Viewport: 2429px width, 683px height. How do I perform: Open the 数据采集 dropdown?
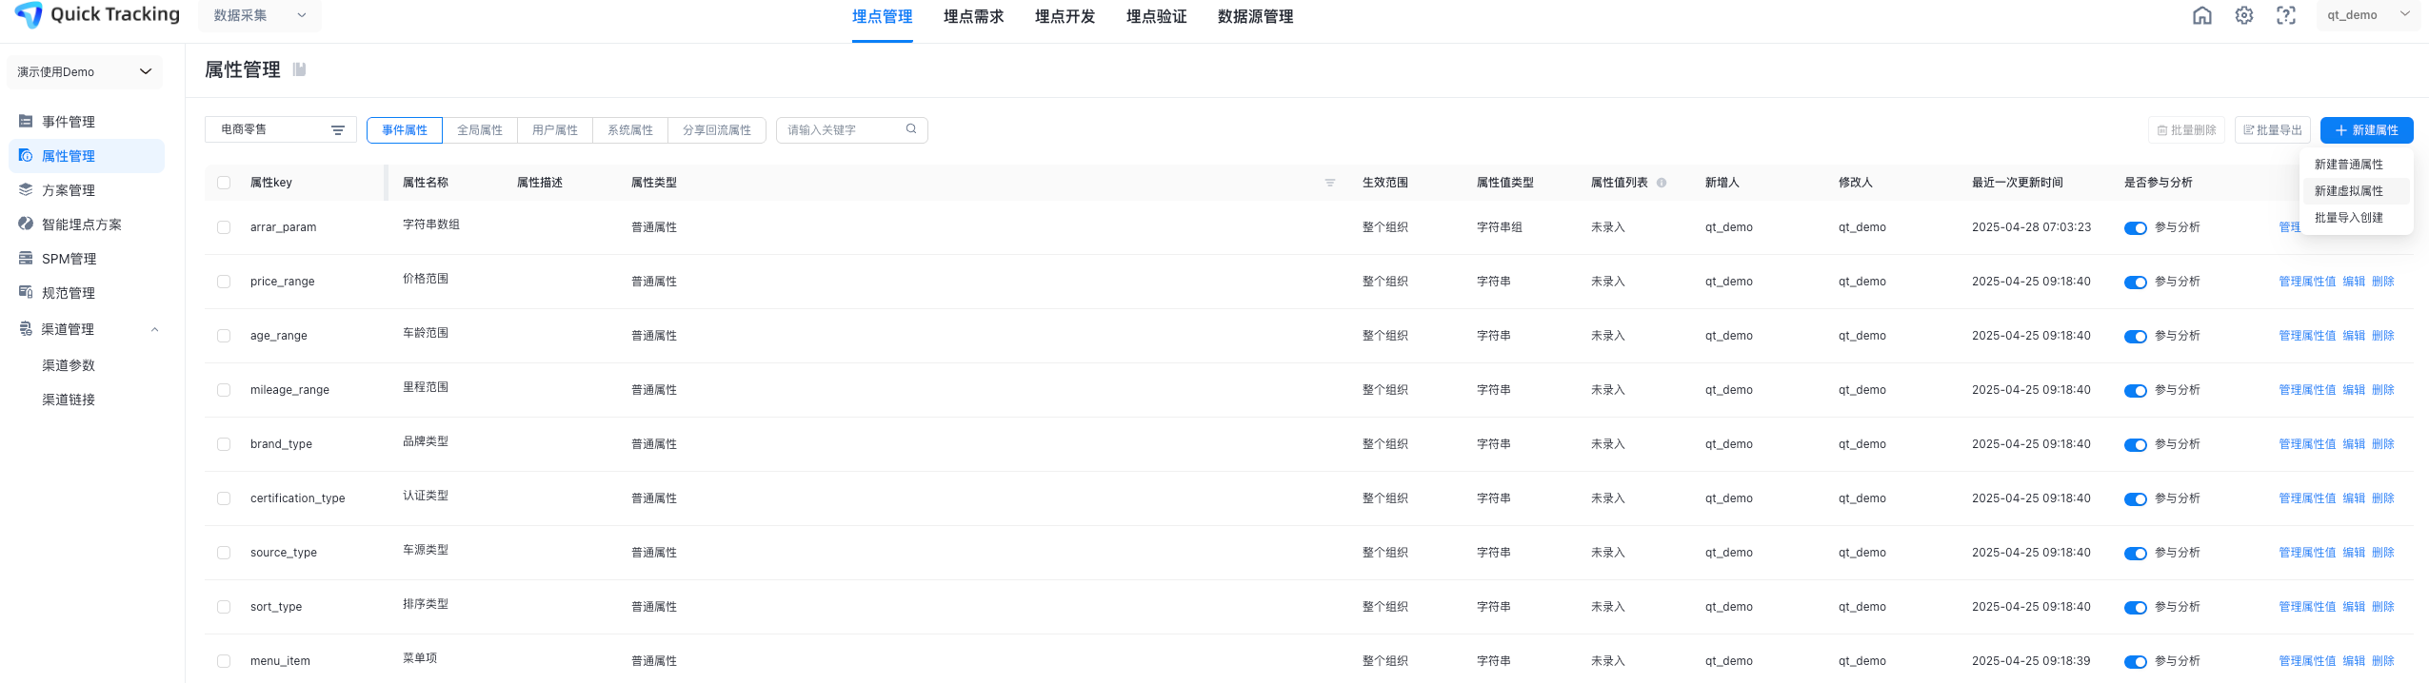tap(259, 15)
